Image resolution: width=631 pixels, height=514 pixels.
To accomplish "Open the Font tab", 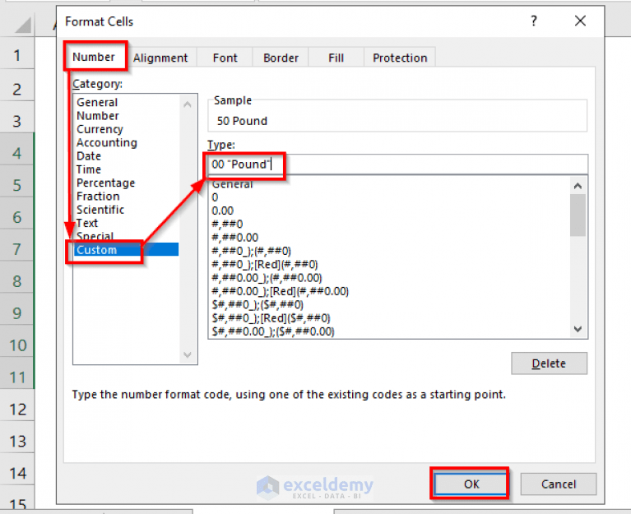I will point(225,58).
